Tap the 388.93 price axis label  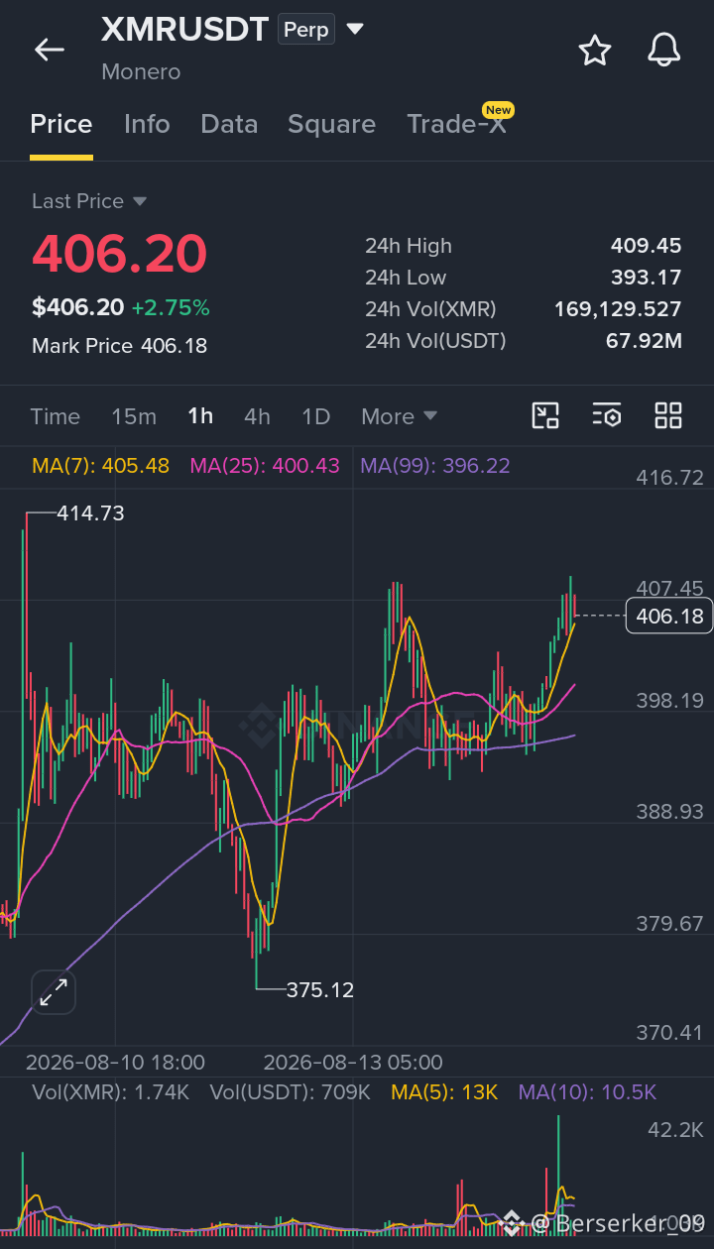pyautogui.click(x=669, y=812)
